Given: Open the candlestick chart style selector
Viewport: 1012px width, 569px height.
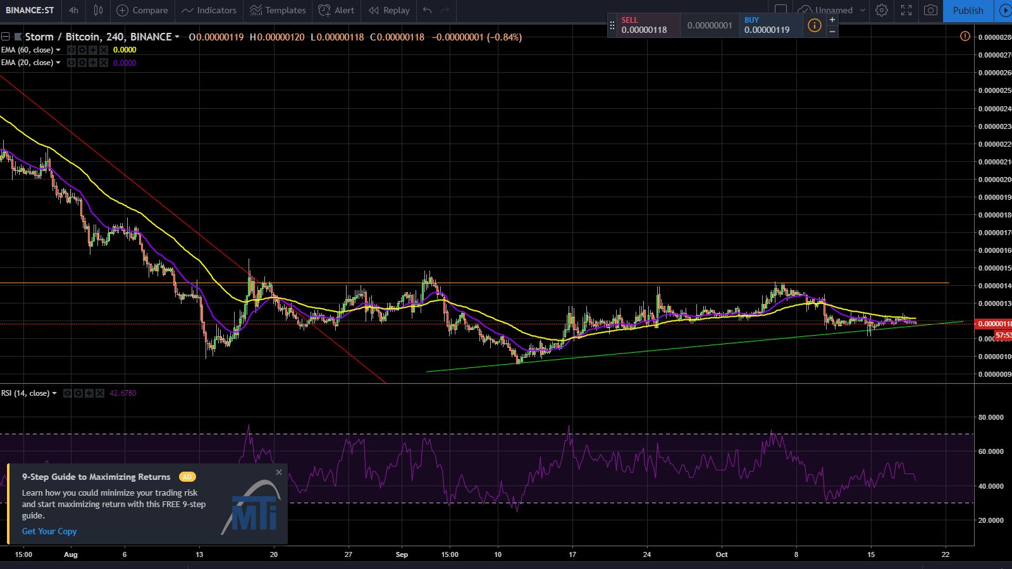Looking at the screenshot, I should (98, 10).
